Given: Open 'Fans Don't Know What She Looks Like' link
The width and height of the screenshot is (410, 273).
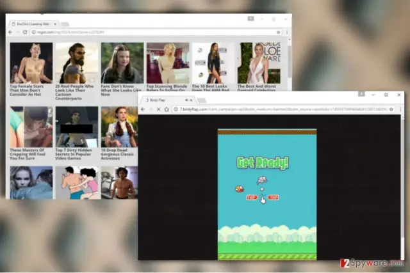Looking at the screenshot, I should coord(121,90).
